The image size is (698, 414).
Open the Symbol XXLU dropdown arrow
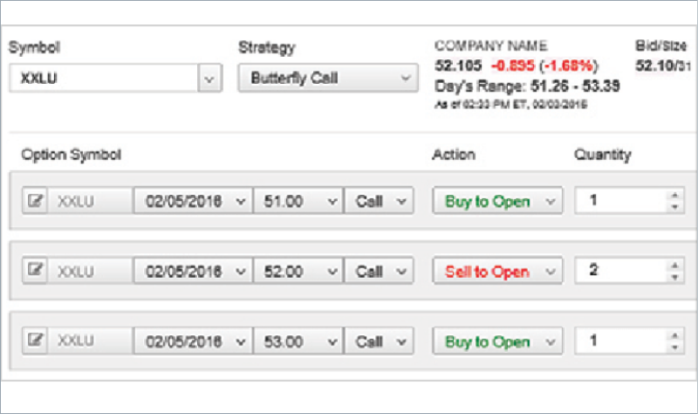pyautogui.click(x=208, y=79)
